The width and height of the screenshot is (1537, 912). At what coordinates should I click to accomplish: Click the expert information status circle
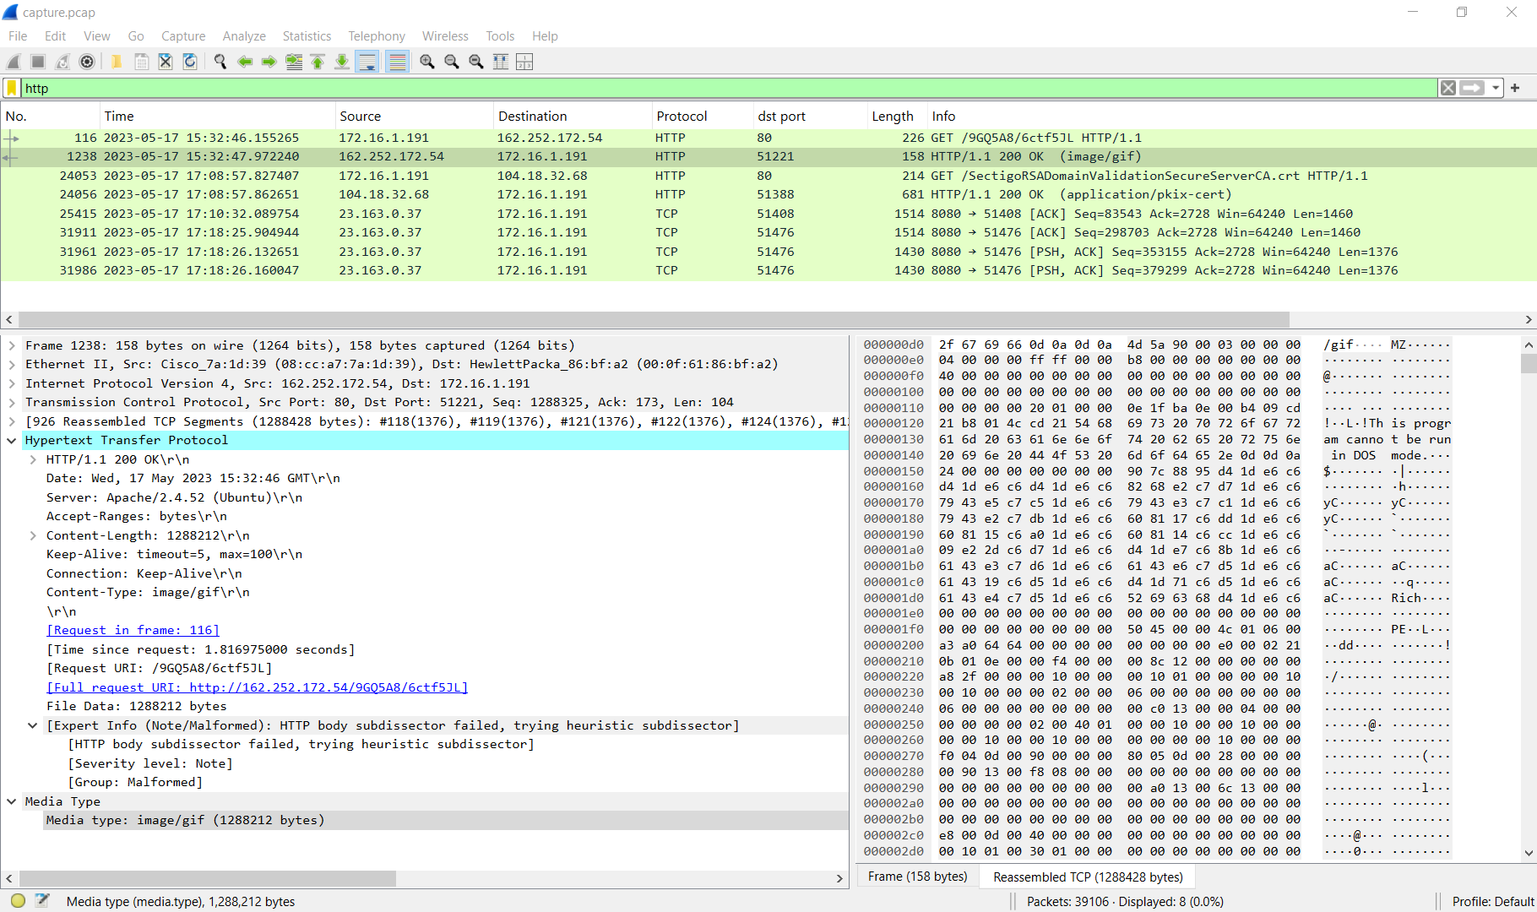[x=18, y=901]
